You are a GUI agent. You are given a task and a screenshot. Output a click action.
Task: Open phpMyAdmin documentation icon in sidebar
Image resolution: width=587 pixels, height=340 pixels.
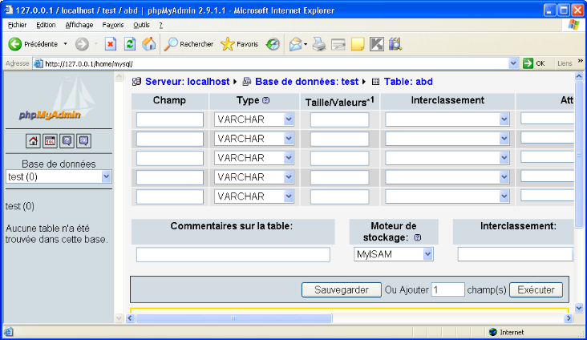click(67, 141)
